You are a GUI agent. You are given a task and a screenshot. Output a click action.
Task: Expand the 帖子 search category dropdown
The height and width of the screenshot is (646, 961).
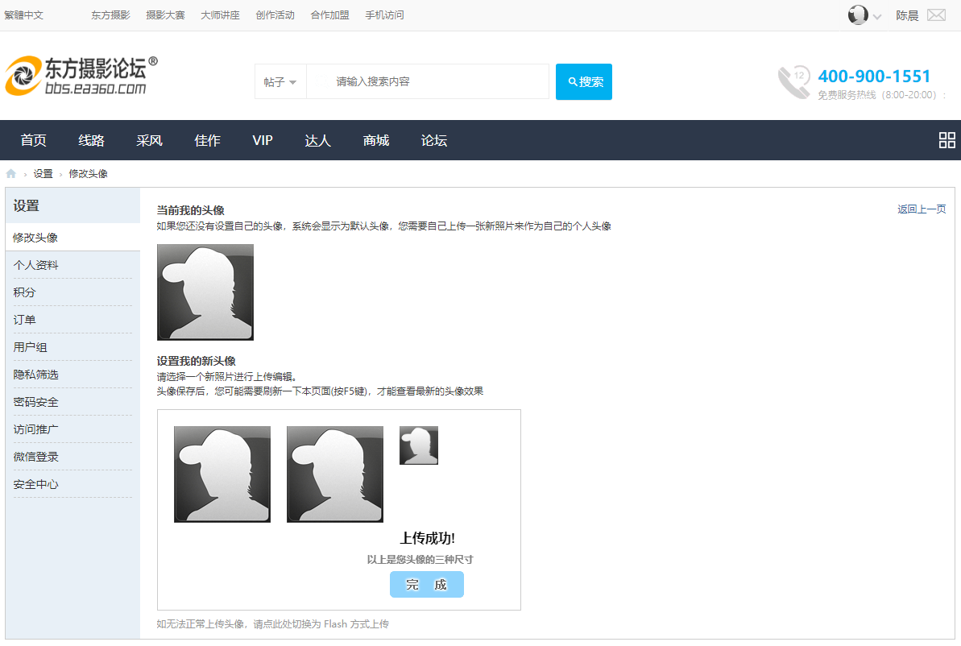[280, 81]
